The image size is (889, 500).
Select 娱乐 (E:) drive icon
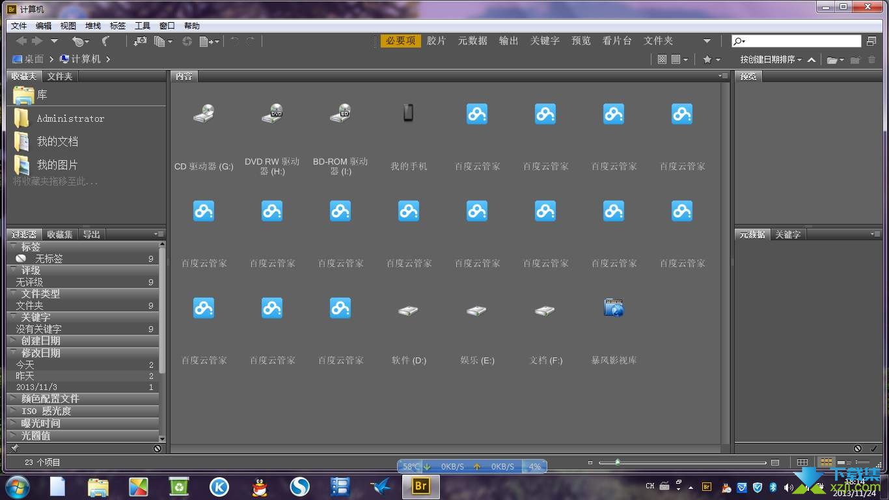pos(477,311)
